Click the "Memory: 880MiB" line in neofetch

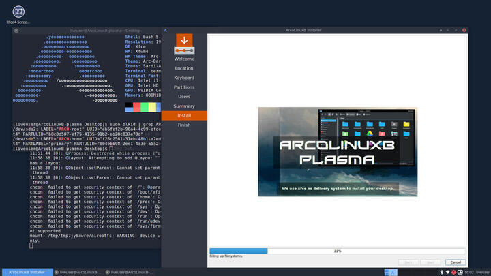pyautogui.click(x=143, y=95)
